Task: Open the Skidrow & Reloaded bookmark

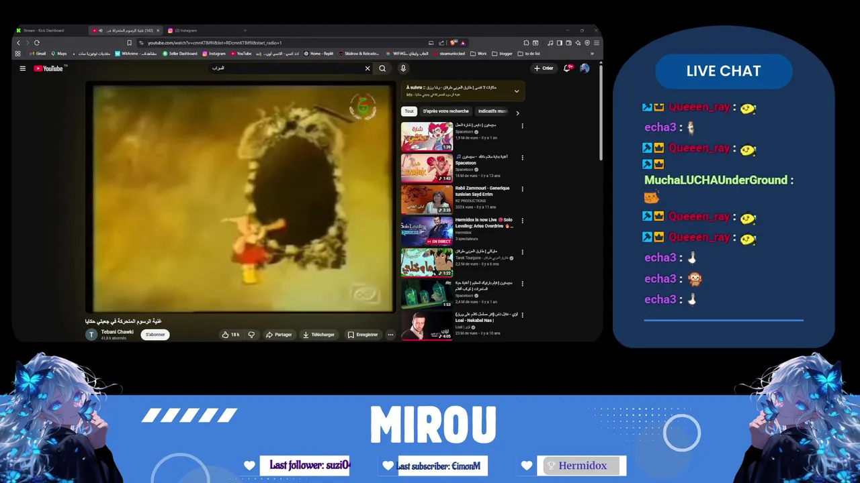Action: coord(359,54)
